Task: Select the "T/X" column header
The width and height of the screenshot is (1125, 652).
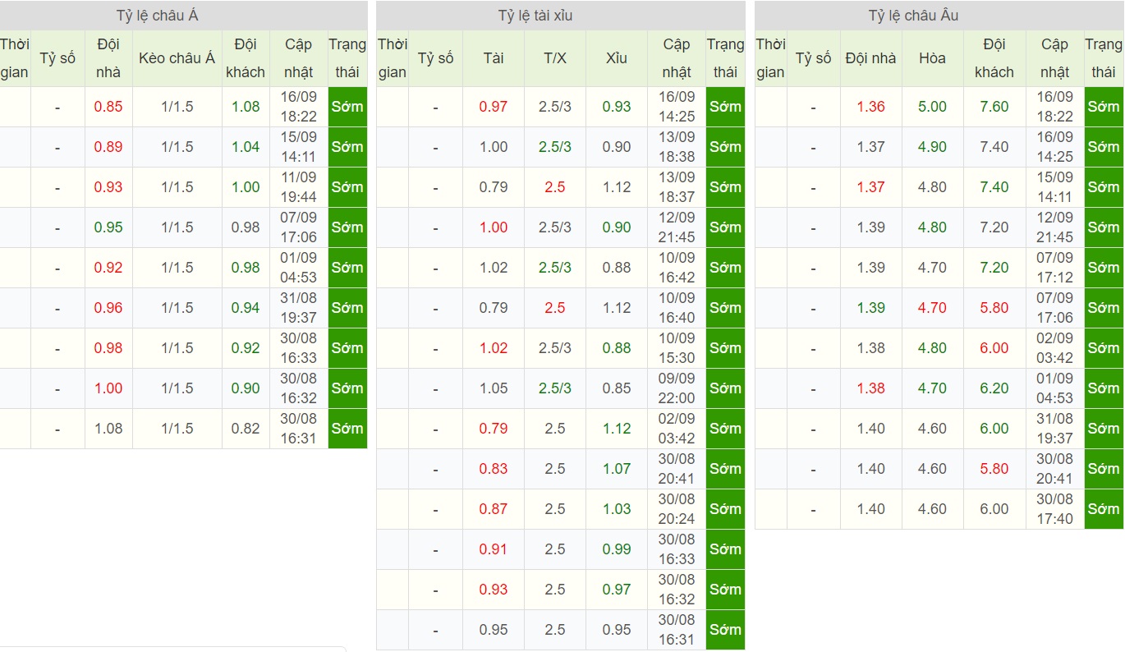Action: (555, 58)
